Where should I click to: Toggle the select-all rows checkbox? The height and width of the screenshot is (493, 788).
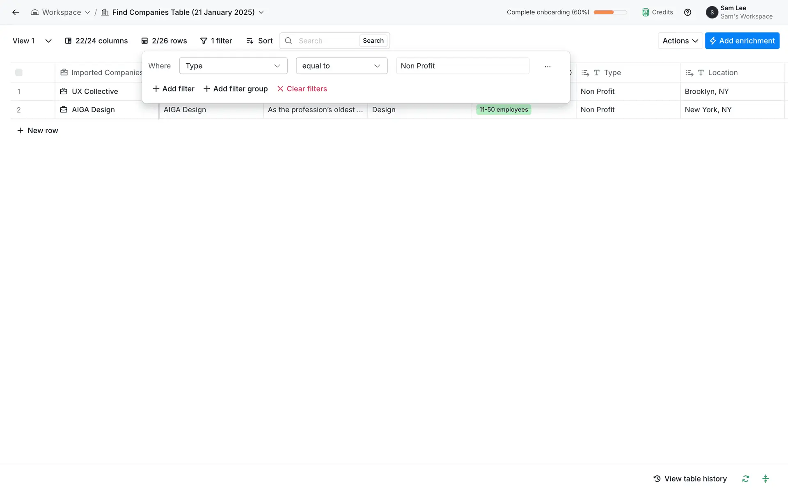pyautogui.click(x=19, y=73)
